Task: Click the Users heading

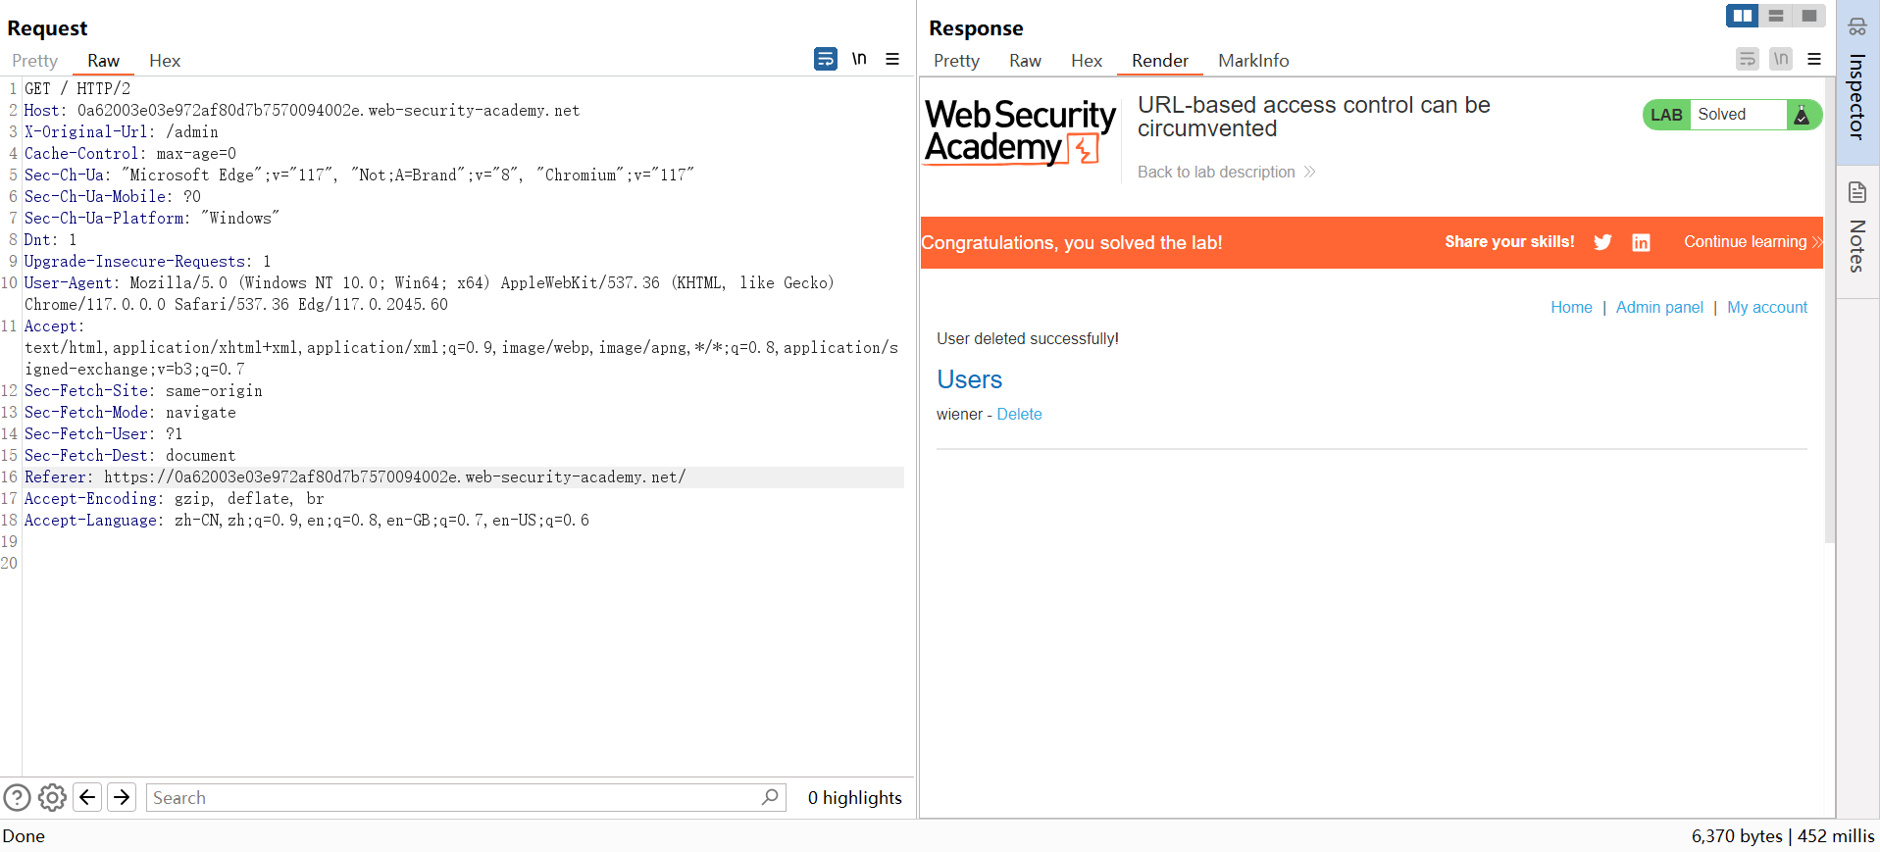Action: (x=969, y=379)
